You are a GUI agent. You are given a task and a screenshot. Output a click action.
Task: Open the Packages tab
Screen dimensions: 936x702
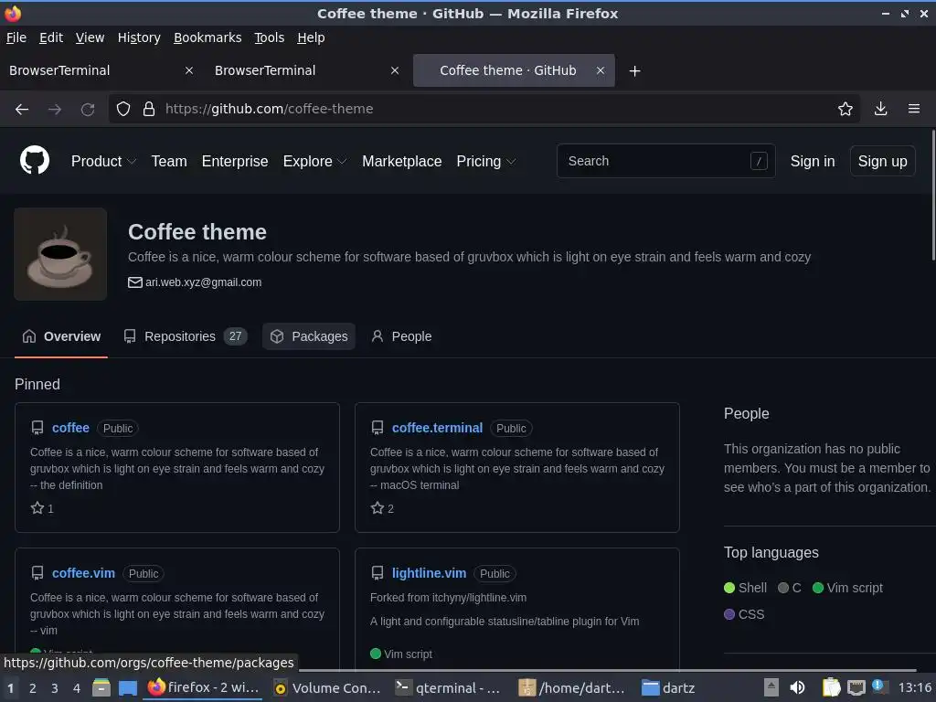[309, 336]
